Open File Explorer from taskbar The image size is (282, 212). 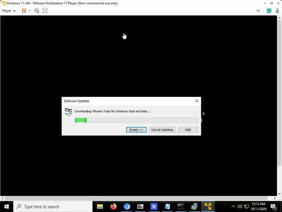[100, 206]
